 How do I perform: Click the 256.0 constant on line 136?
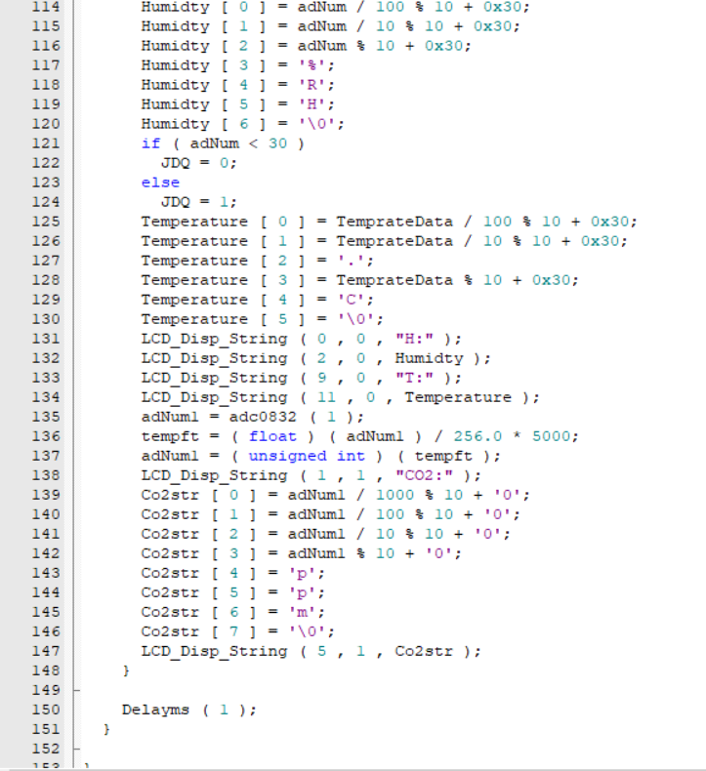click(x=478, y=436)
